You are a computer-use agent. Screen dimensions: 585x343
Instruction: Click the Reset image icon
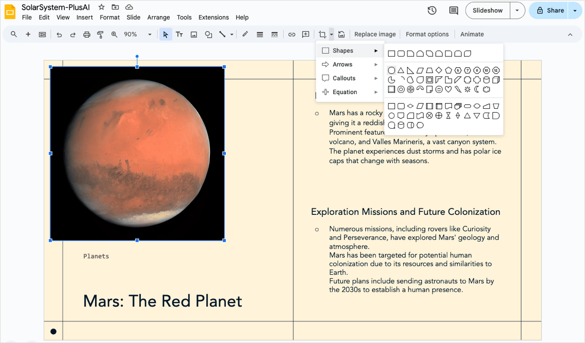click(x=342, y=35)
